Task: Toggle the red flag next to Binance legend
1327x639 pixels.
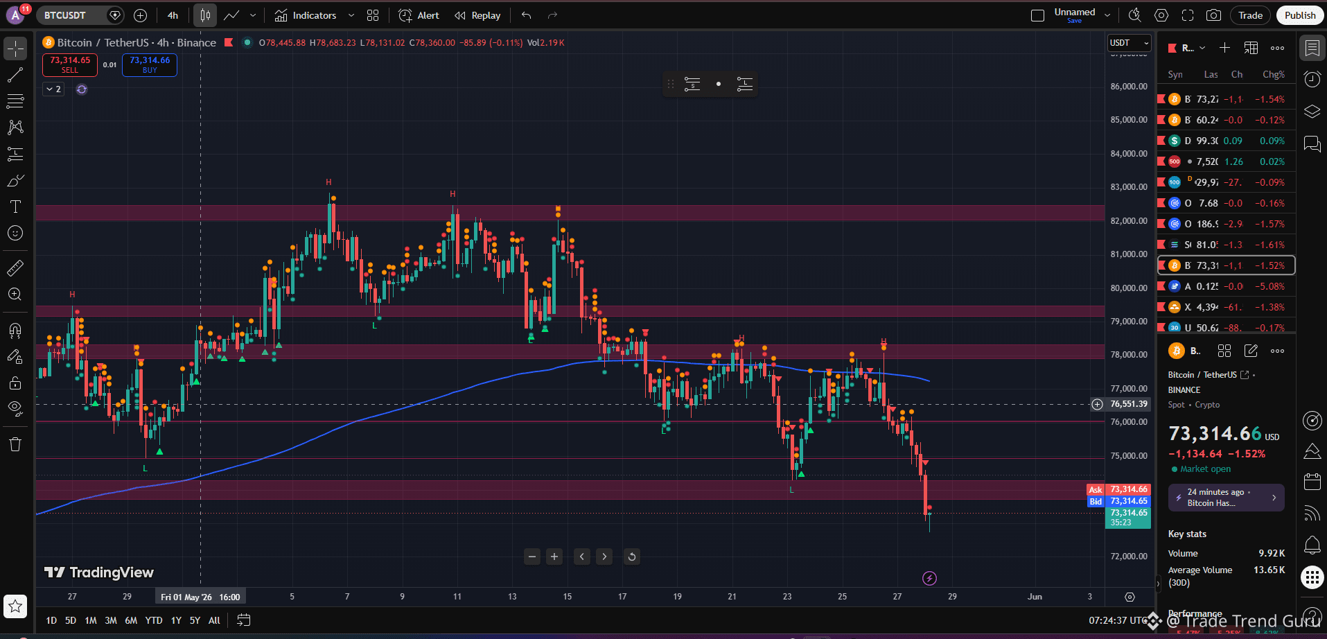Action: click(x=228, y=43)
